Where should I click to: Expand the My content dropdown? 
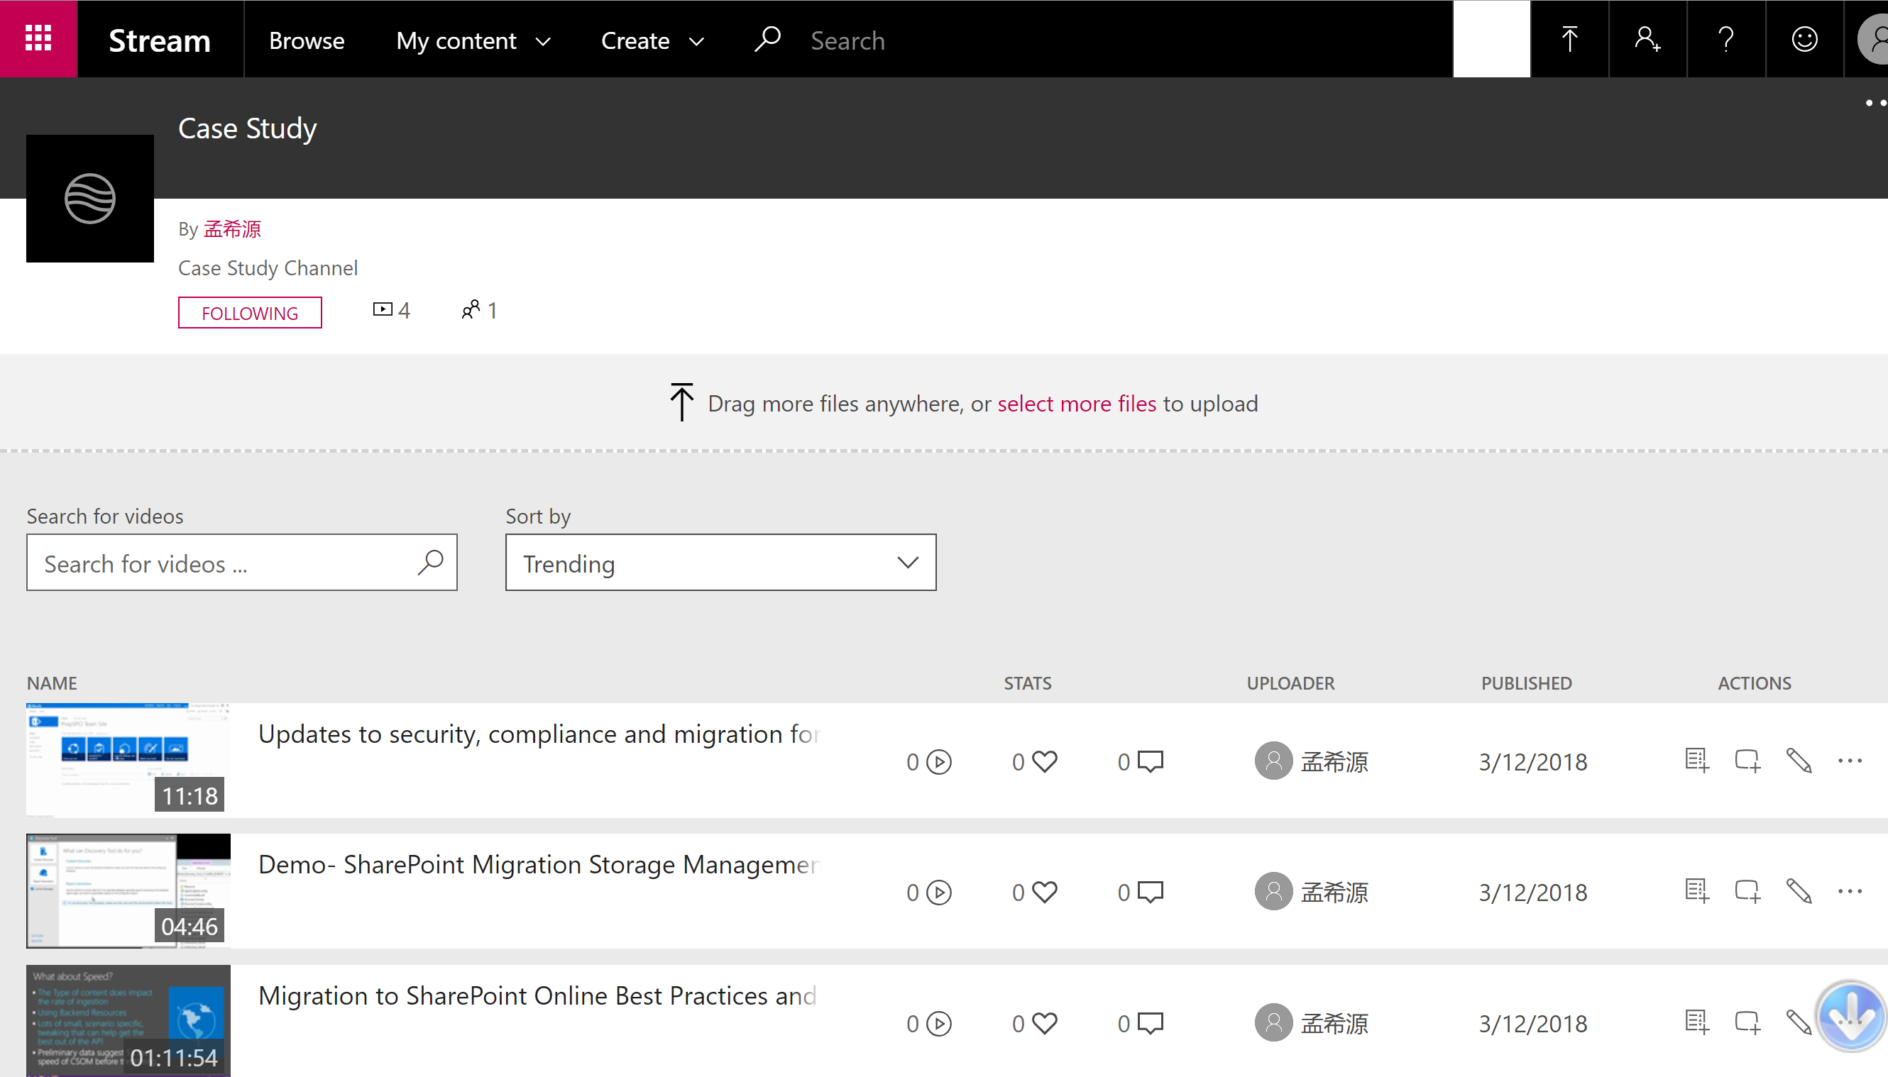tap(473, 40)
